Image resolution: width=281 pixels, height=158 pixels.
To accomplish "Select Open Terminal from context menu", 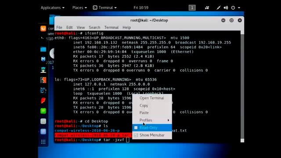I will tap(152, 98).
